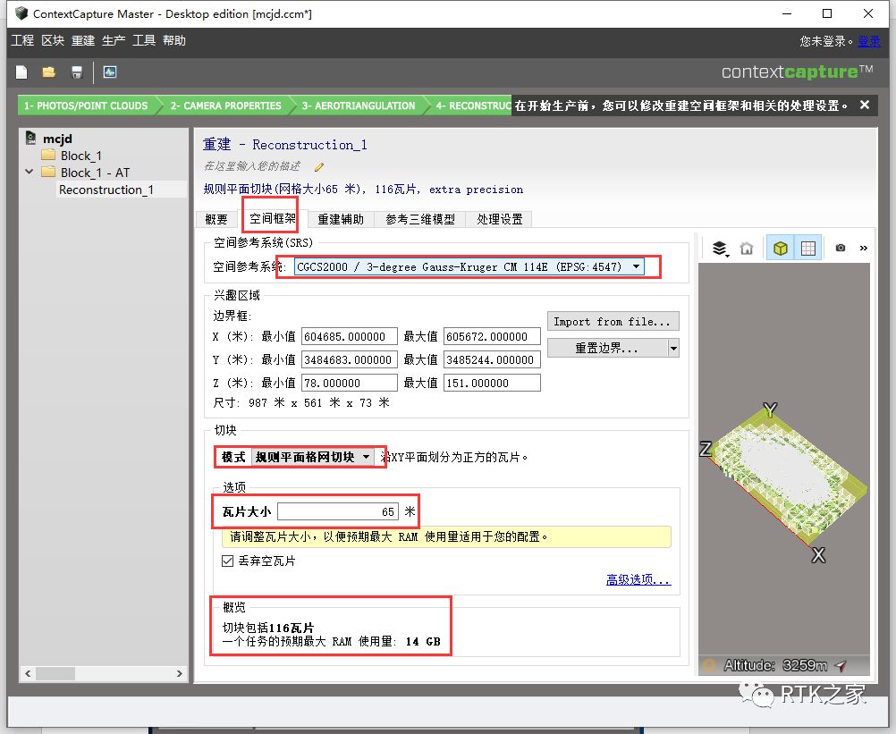Expand more 3D view tools chevron
The image size is (896, 734).
pos(864,248)
